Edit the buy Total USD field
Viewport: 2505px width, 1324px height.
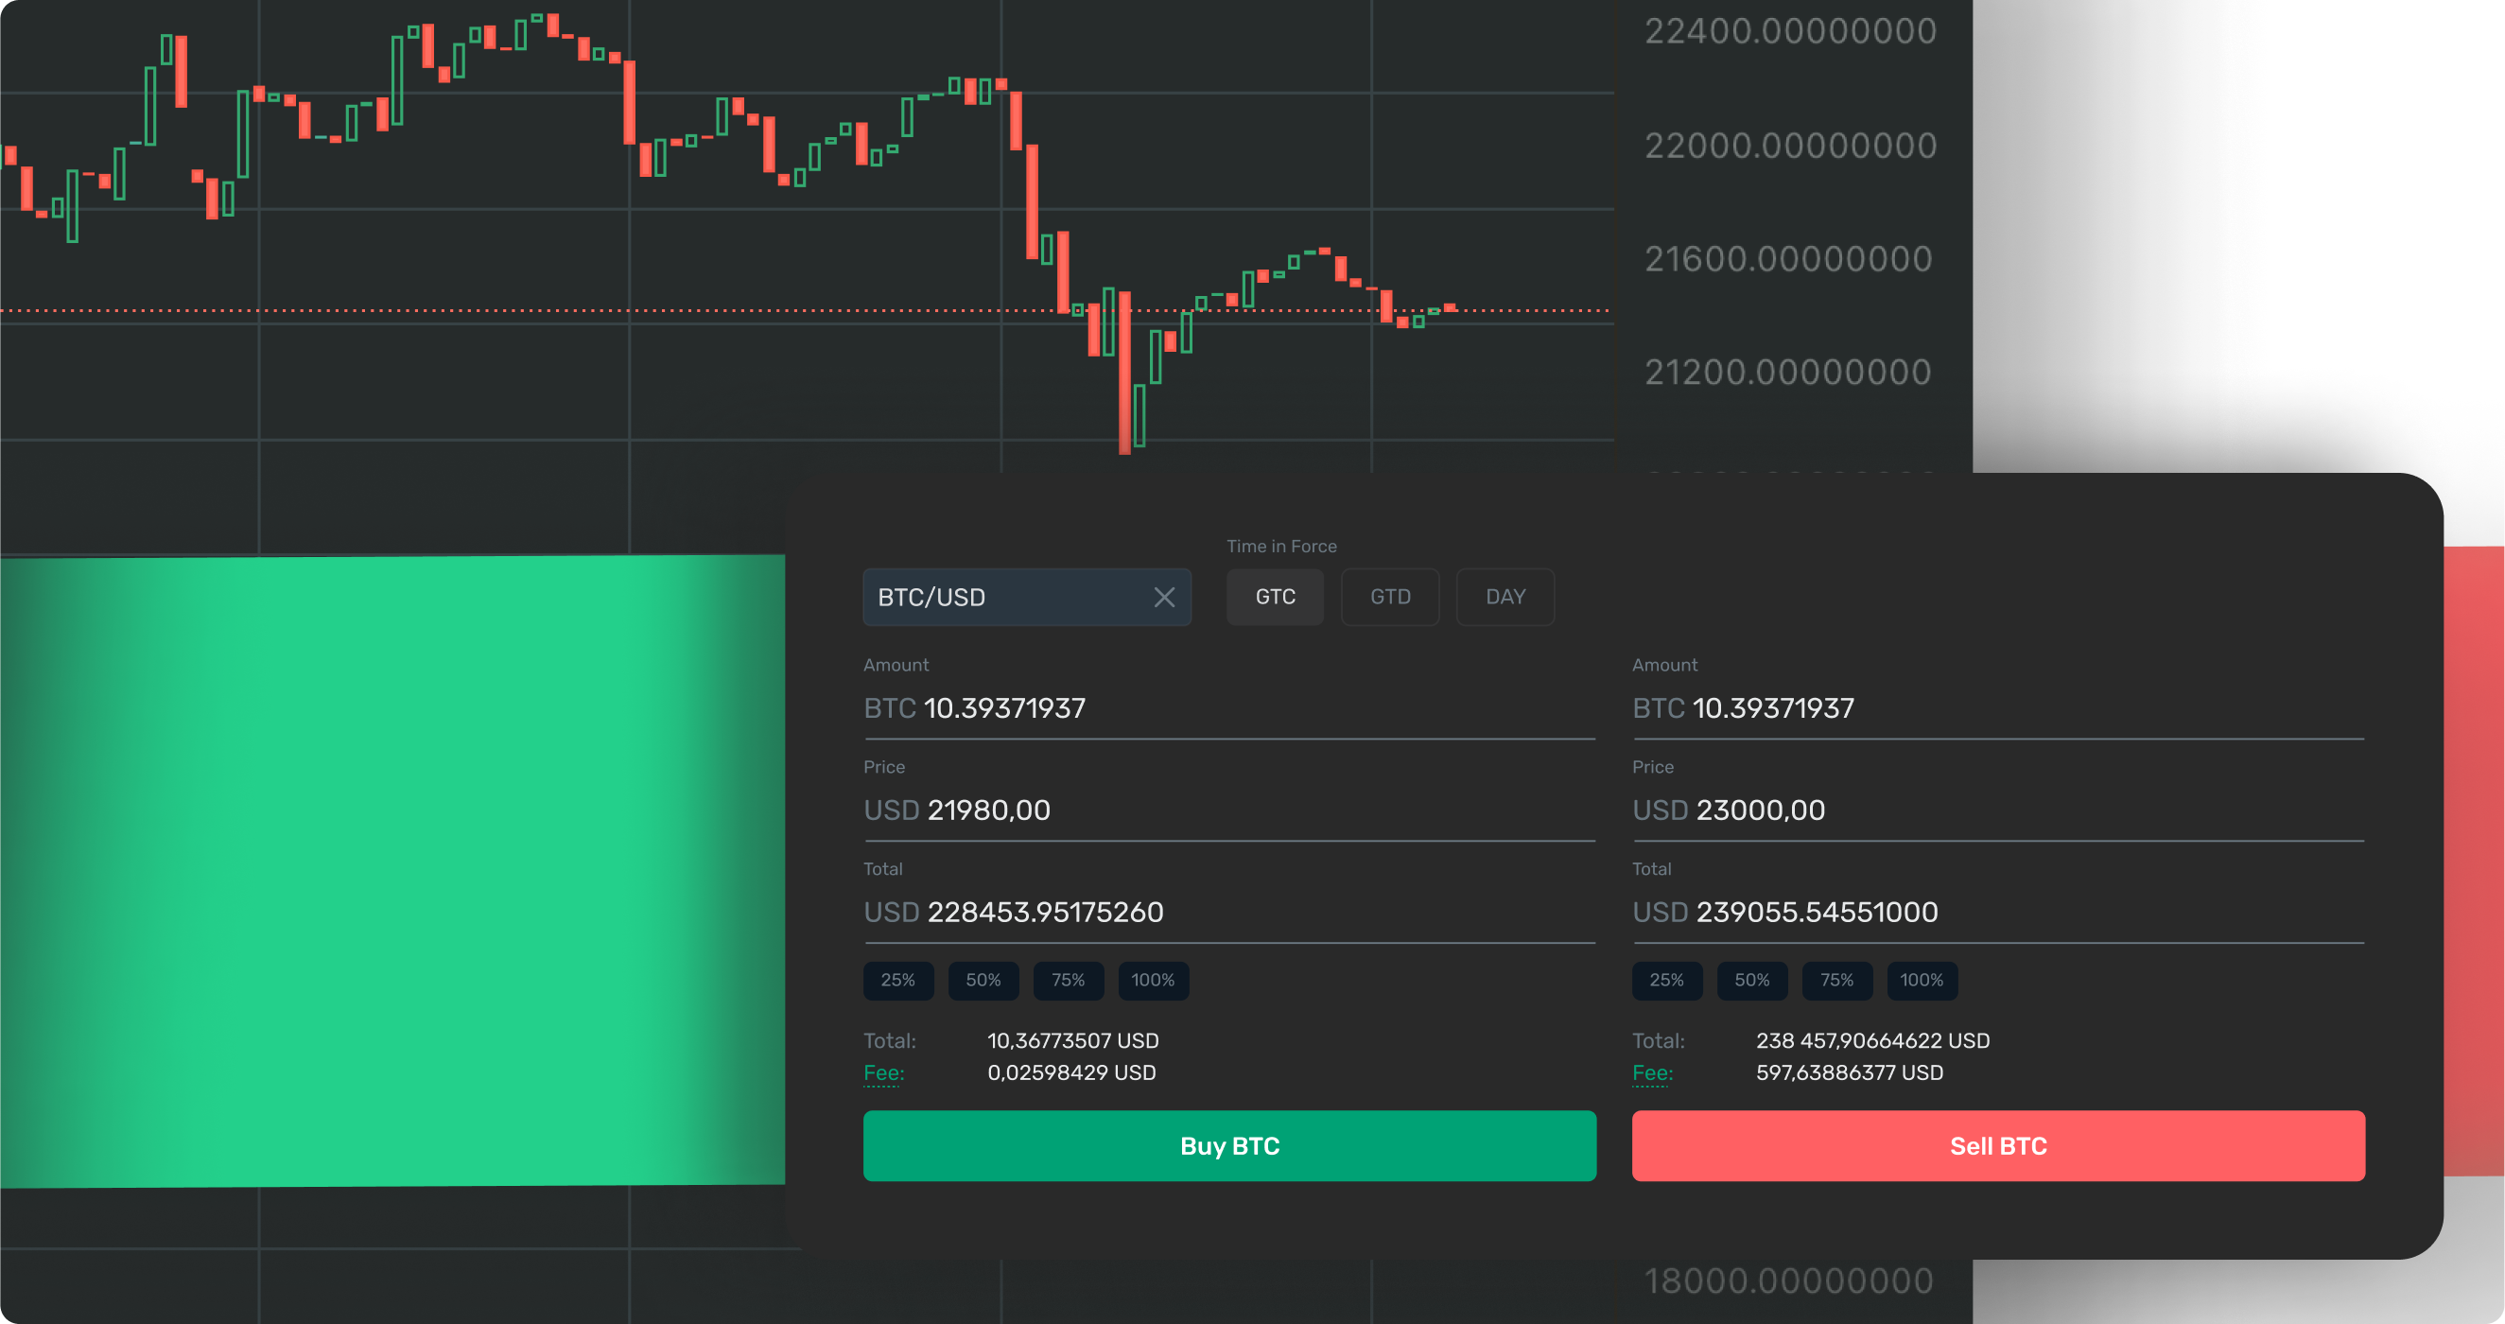1229,913
